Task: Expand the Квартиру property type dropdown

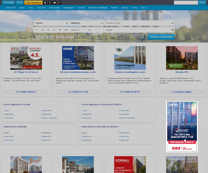Action: 86,23
